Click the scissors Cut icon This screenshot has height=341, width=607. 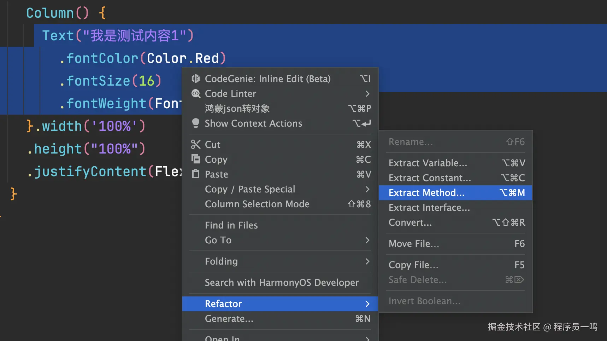pos(196,144)
